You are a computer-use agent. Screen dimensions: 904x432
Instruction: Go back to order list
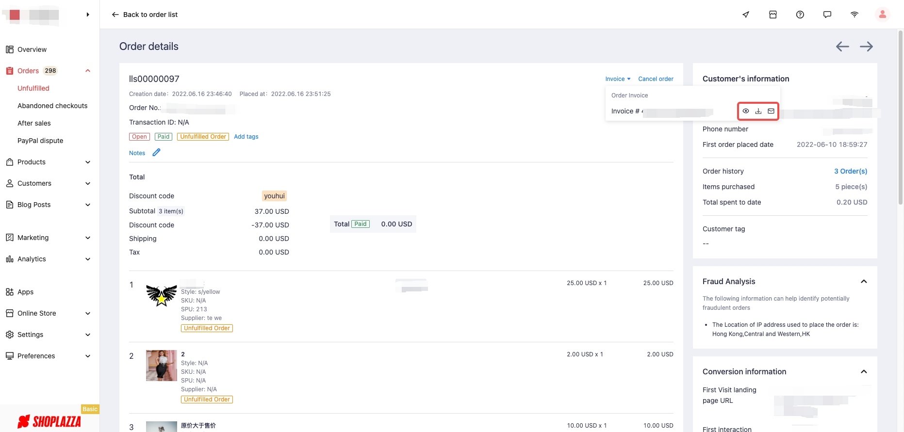click(145, 15)
